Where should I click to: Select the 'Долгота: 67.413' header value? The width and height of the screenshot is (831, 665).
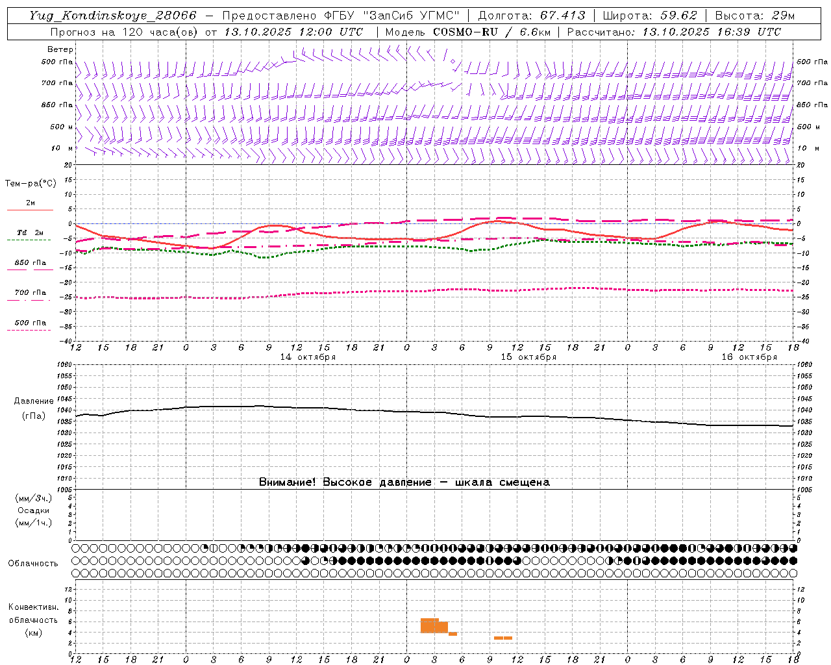531,15
